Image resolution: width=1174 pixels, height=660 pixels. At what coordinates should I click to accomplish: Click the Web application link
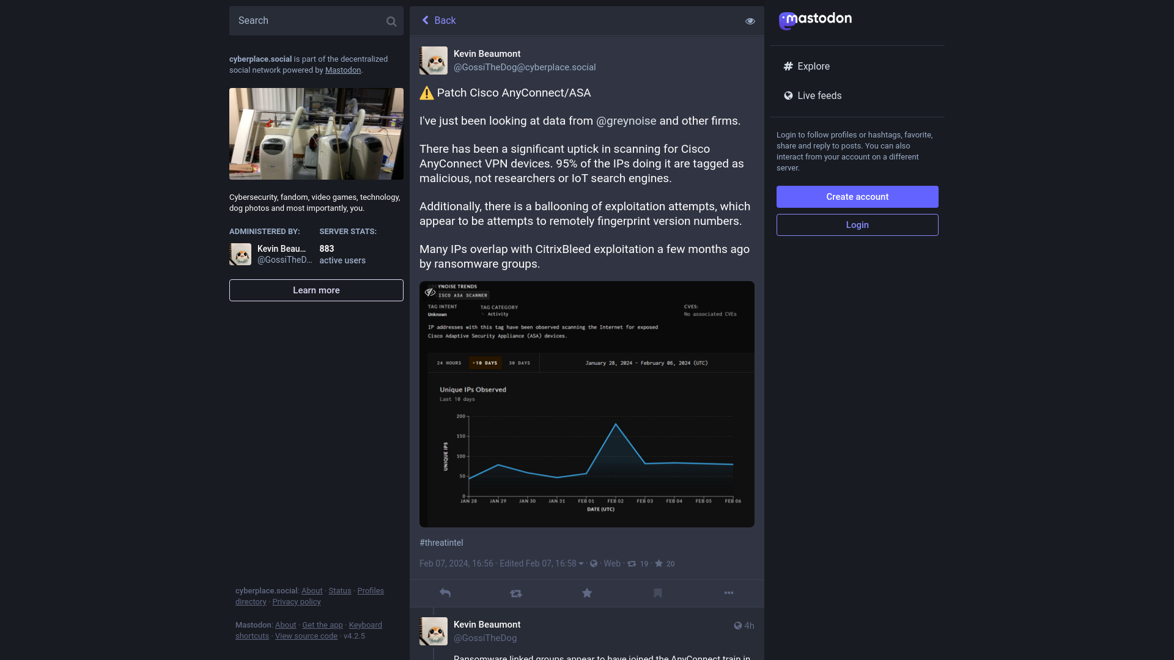pos(612,563)
